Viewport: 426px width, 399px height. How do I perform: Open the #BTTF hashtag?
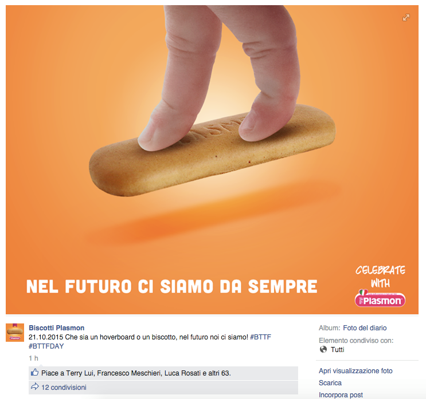tap(260, 337)
